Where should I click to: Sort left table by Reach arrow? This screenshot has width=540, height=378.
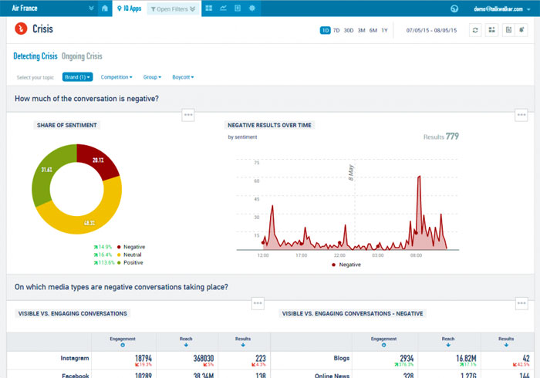click(186, 346)
